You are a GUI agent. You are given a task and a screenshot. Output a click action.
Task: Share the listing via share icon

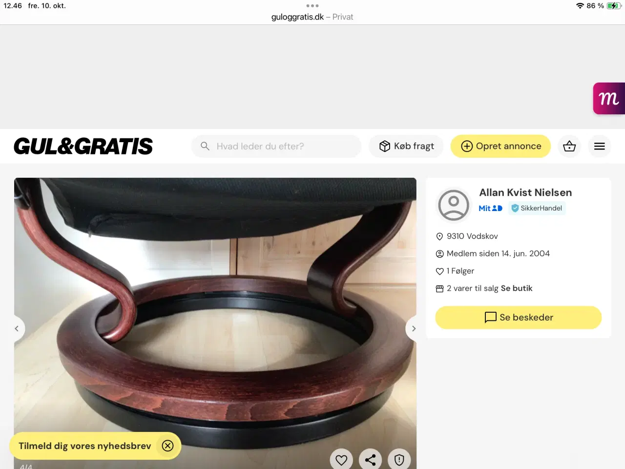pyautogui.click(x=371, y=460)
